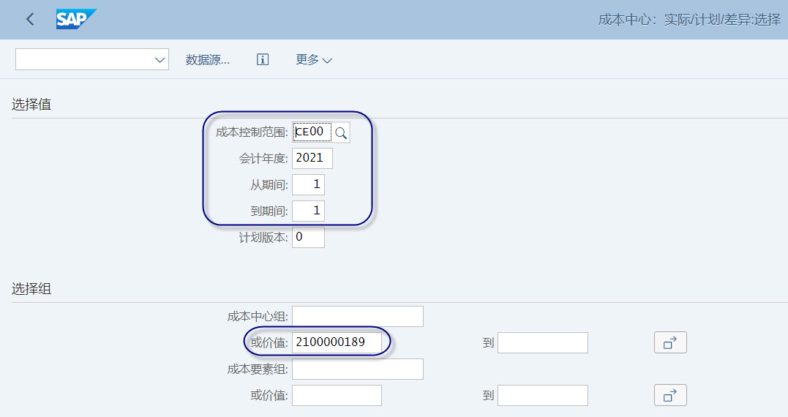Click the 选择值 section heading
Image resolution: width=788 pixels, height=417 pixels.
31,105
